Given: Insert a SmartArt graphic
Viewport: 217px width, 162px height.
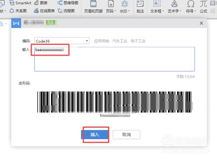Looking at the screenshot, I should tap(20, 3).
